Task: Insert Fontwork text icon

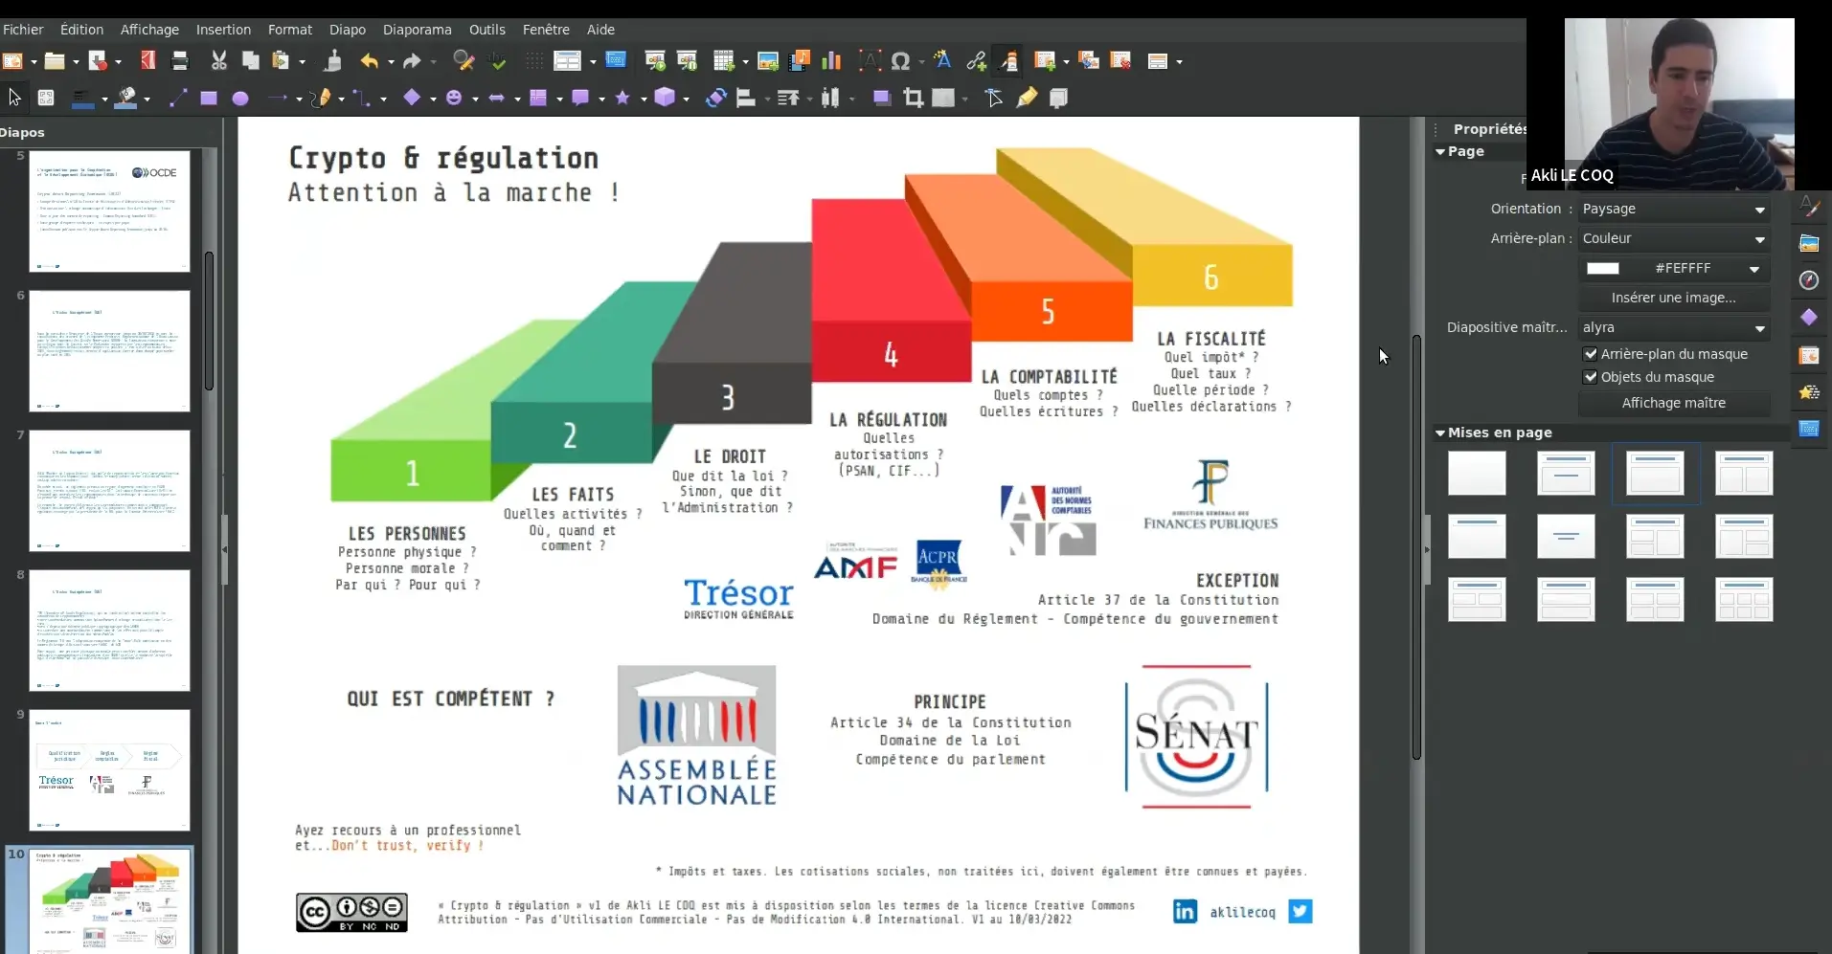Action: pos(943,61)
